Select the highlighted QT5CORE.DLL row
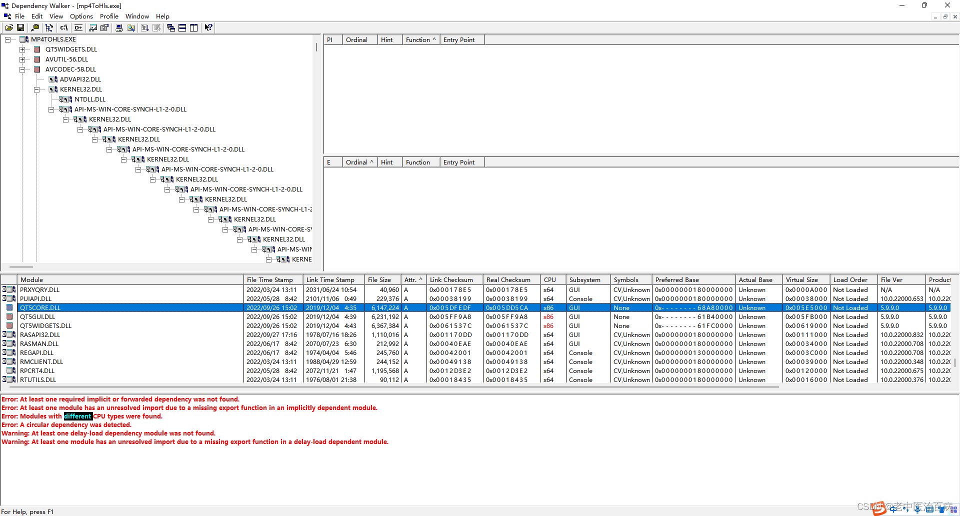960x516 pixels. tap(40, 307)
